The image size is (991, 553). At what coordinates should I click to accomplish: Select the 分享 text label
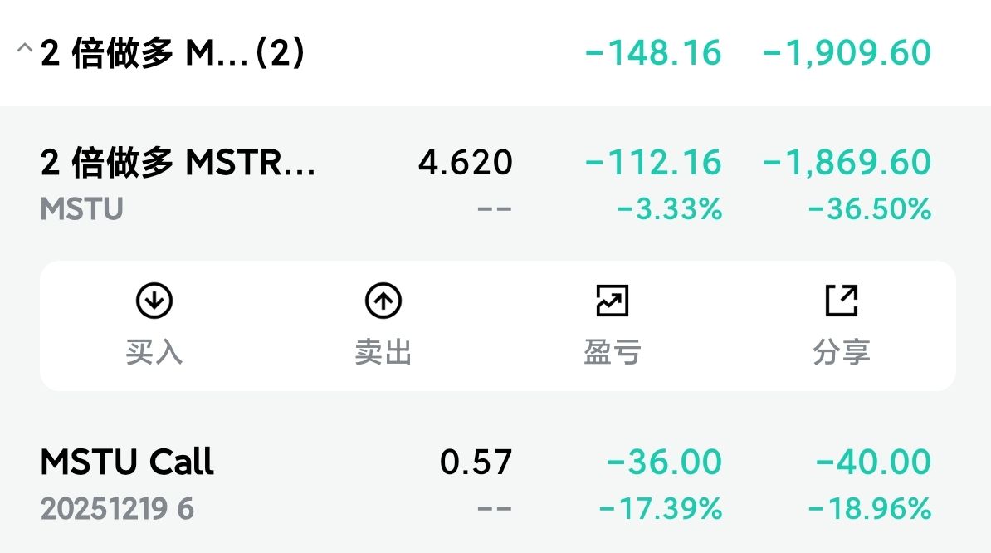(842, 353)
